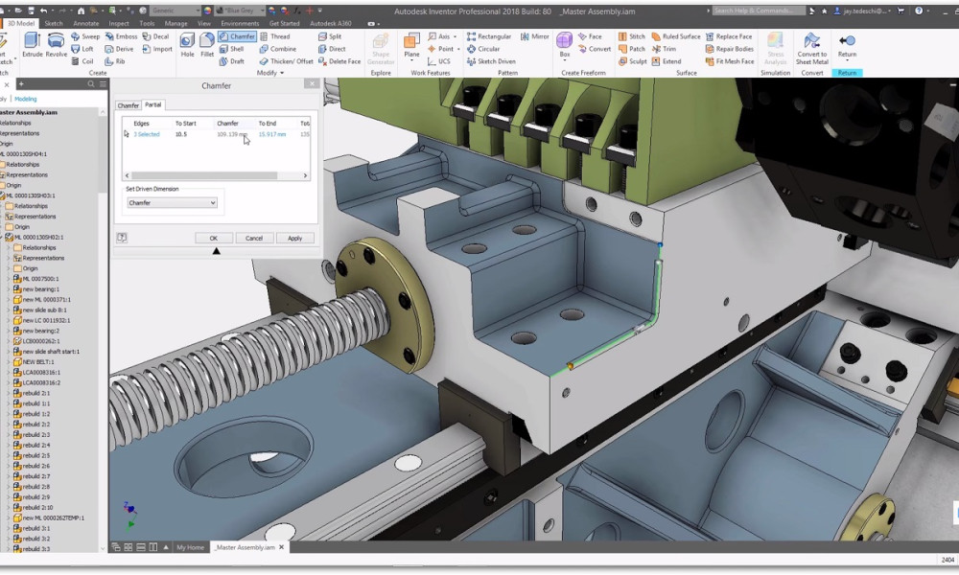Screen dimensions: 959x575
Task: Open the Axis dropdown arrow
Action: (455, 36)
